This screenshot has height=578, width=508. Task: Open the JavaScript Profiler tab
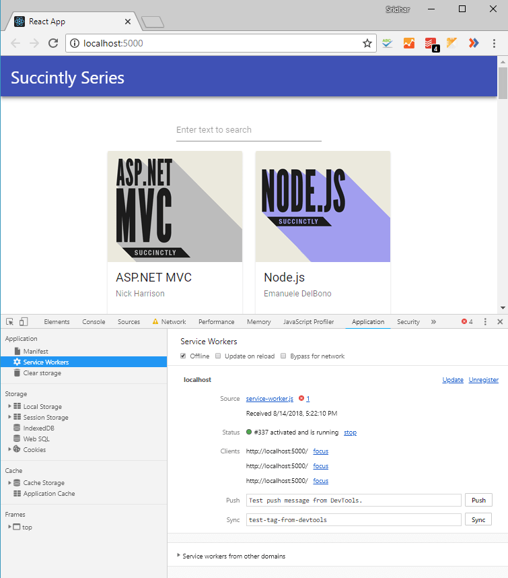[x=308, y=321]
